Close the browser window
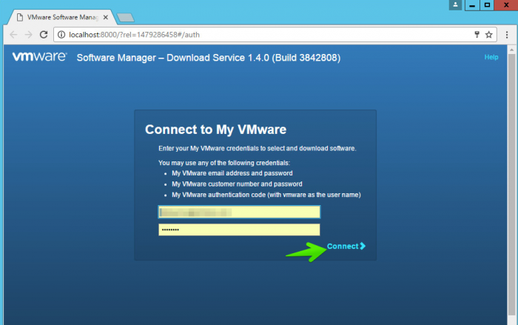Image resolution: width=518 pixels, height=325 pixels. [506, 5]
